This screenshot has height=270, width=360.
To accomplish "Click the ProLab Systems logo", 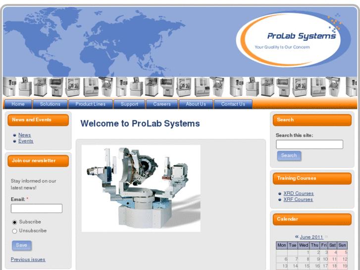I will [293, 39].
